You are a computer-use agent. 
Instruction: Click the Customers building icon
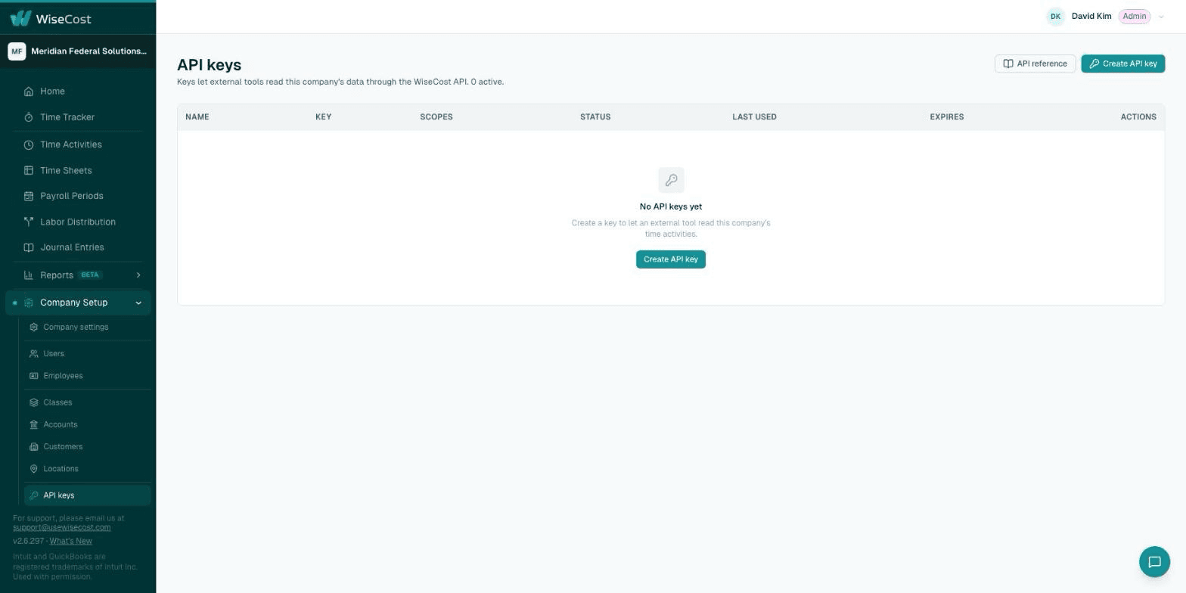[34, 447]
